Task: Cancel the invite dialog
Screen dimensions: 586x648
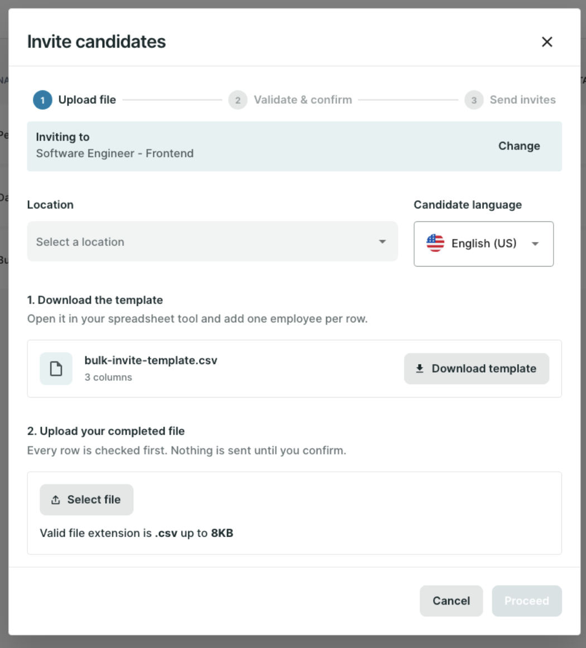Action: click(451, 601)
